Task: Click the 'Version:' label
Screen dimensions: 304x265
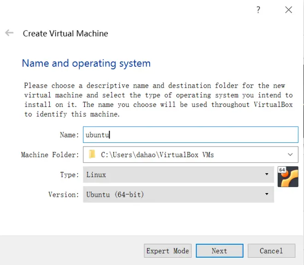Action: (64, 194)
